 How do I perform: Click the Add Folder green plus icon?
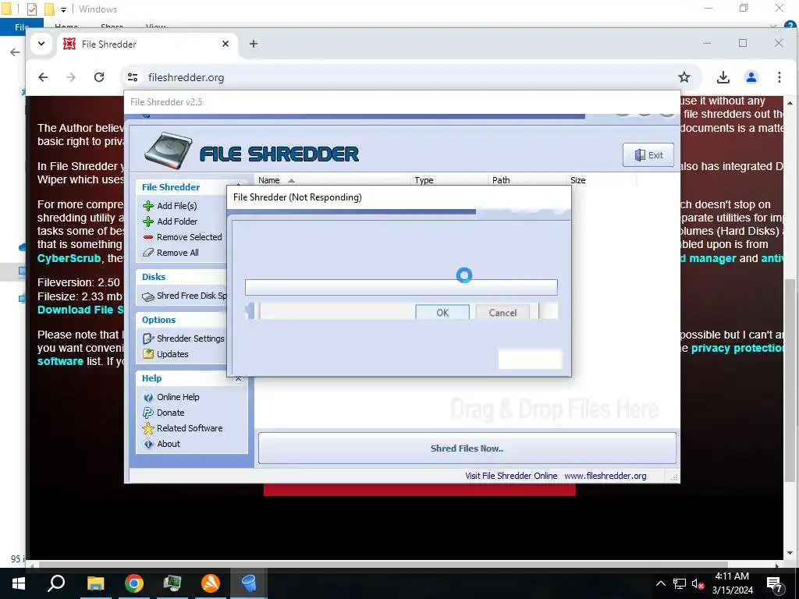147,222
